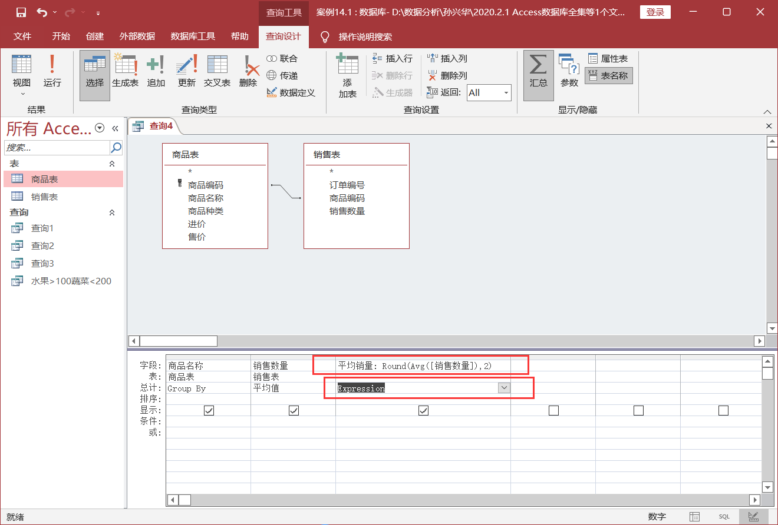Click the 传递 pass-through option
Viewport: 778px width, 525px height.
pos(282,75)
